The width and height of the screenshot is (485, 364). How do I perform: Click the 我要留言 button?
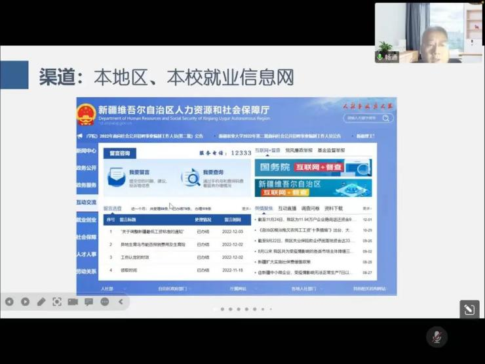pyautogui.click(x=139, y=172)
